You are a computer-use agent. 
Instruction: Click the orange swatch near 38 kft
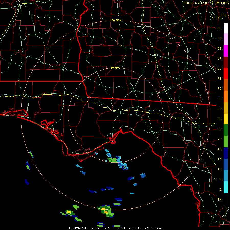pos(226,97)
